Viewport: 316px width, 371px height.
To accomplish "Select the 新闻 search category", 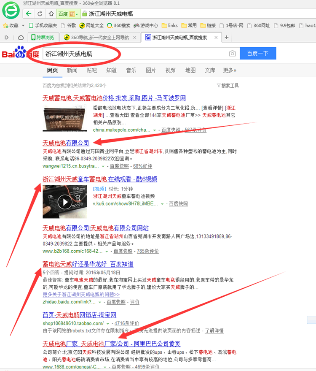I will coord(72,70).
